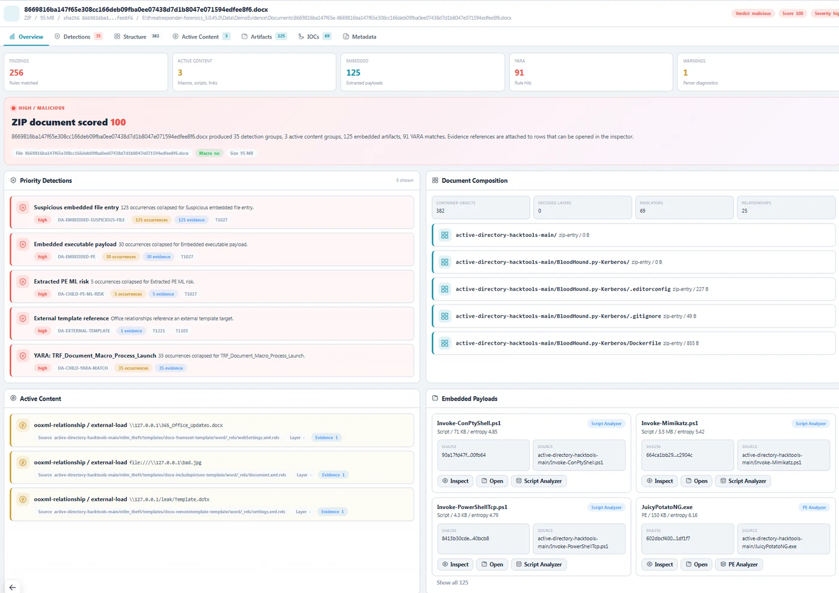Run Script Analyzer button for Invoke-Mimikatz.ps1

(743, 481)
